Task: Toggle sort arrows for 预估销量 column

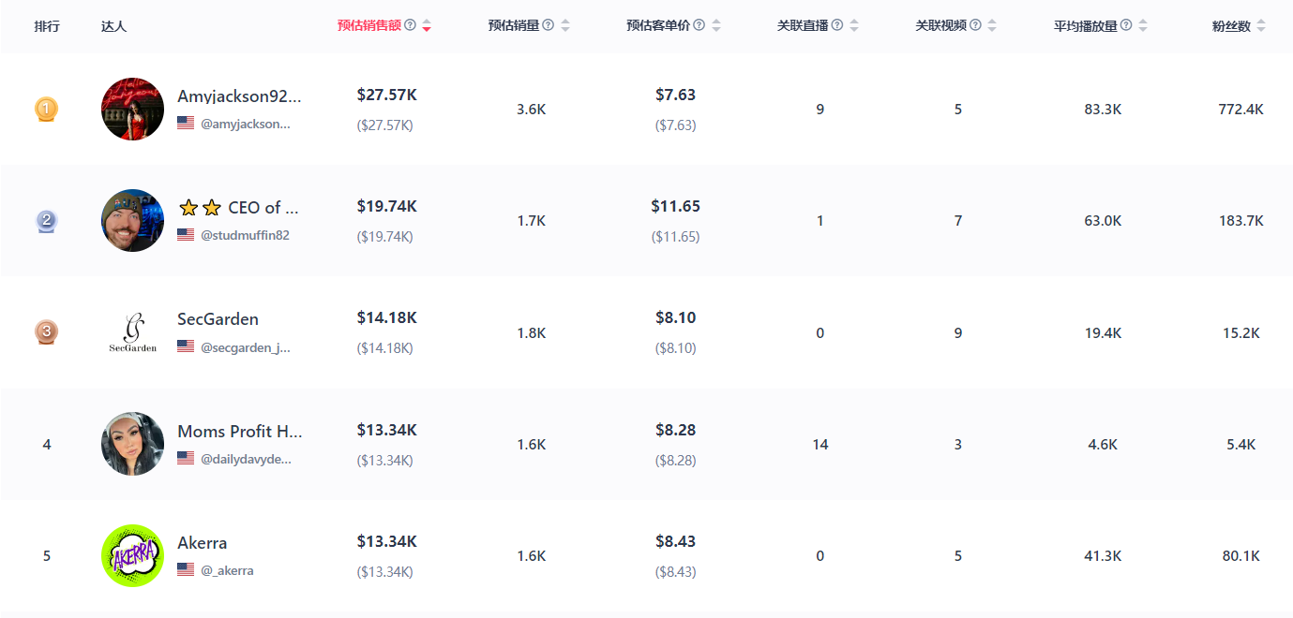Action: click(x=565, y=25)
